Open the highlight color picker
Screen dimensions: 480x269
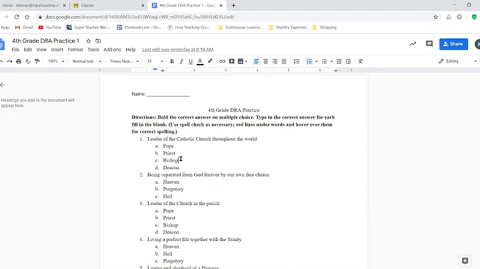[x=210, y=61]
